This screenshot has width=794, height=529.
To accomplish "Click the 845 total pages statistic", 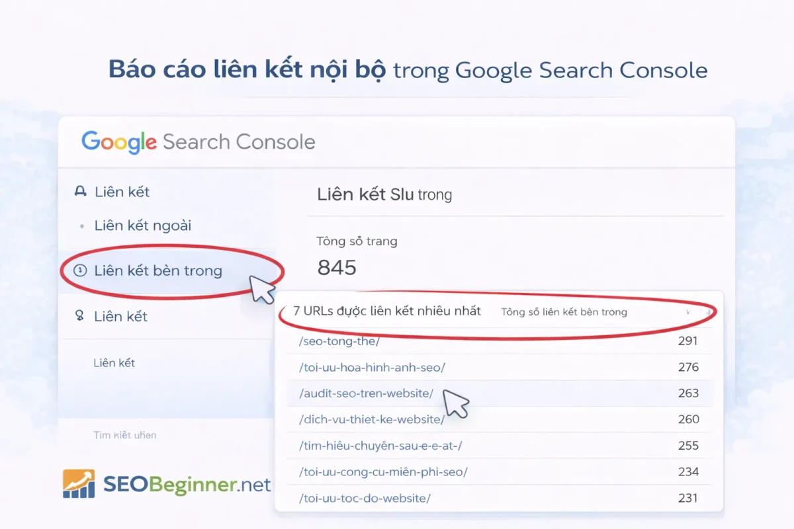I will point(337,268).
